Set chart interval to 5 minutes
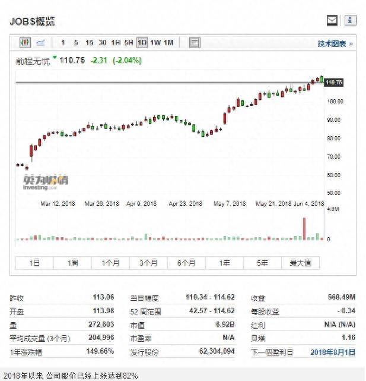 tap(76, 43)
